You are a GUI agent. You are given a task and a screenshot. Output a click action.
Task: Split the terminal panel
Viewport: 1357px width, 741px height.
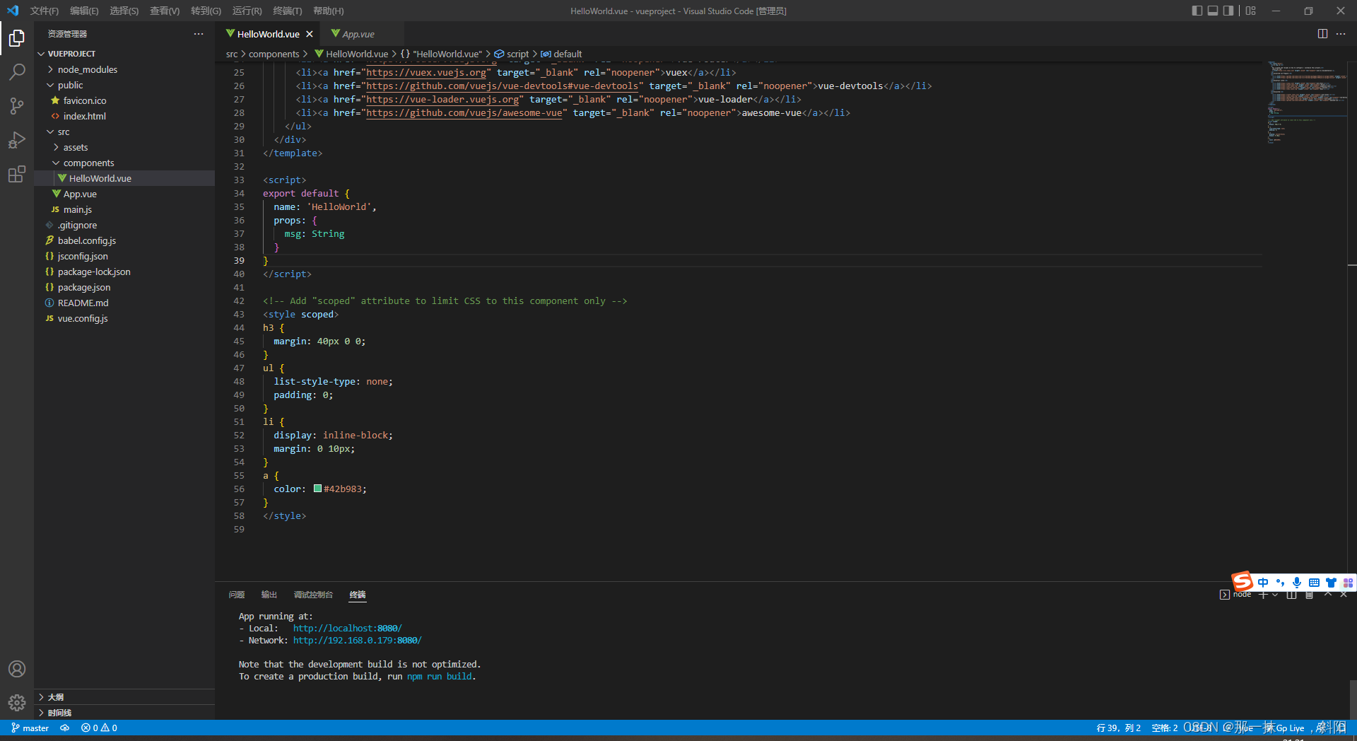pos(1291,595)
